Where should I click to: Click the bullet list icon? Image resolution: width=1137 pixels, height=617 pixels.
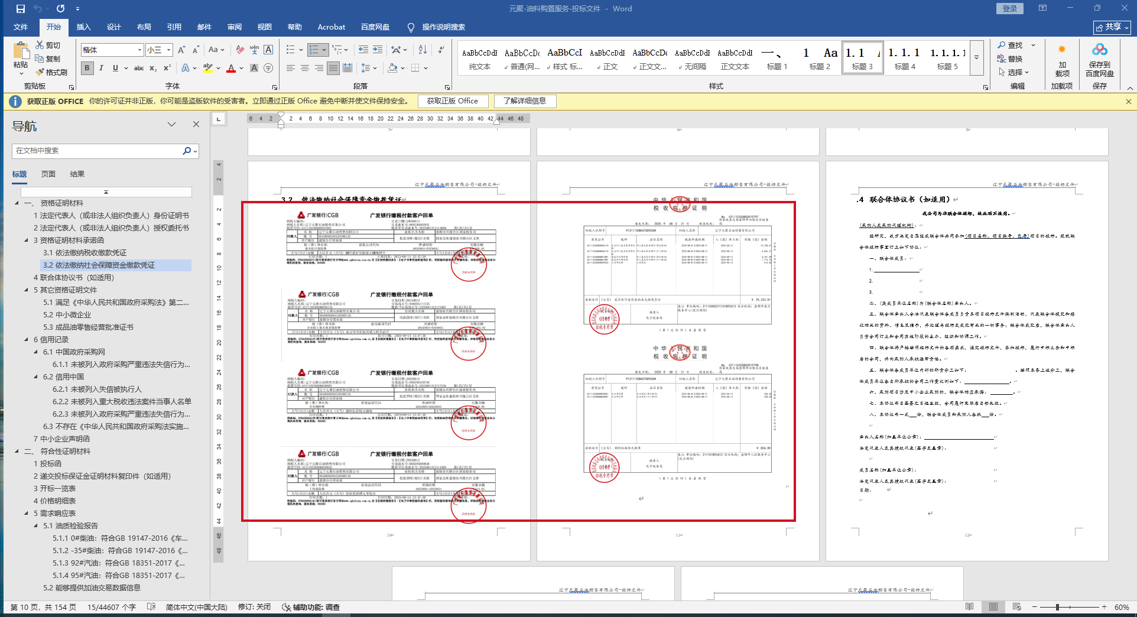point(291,50)
